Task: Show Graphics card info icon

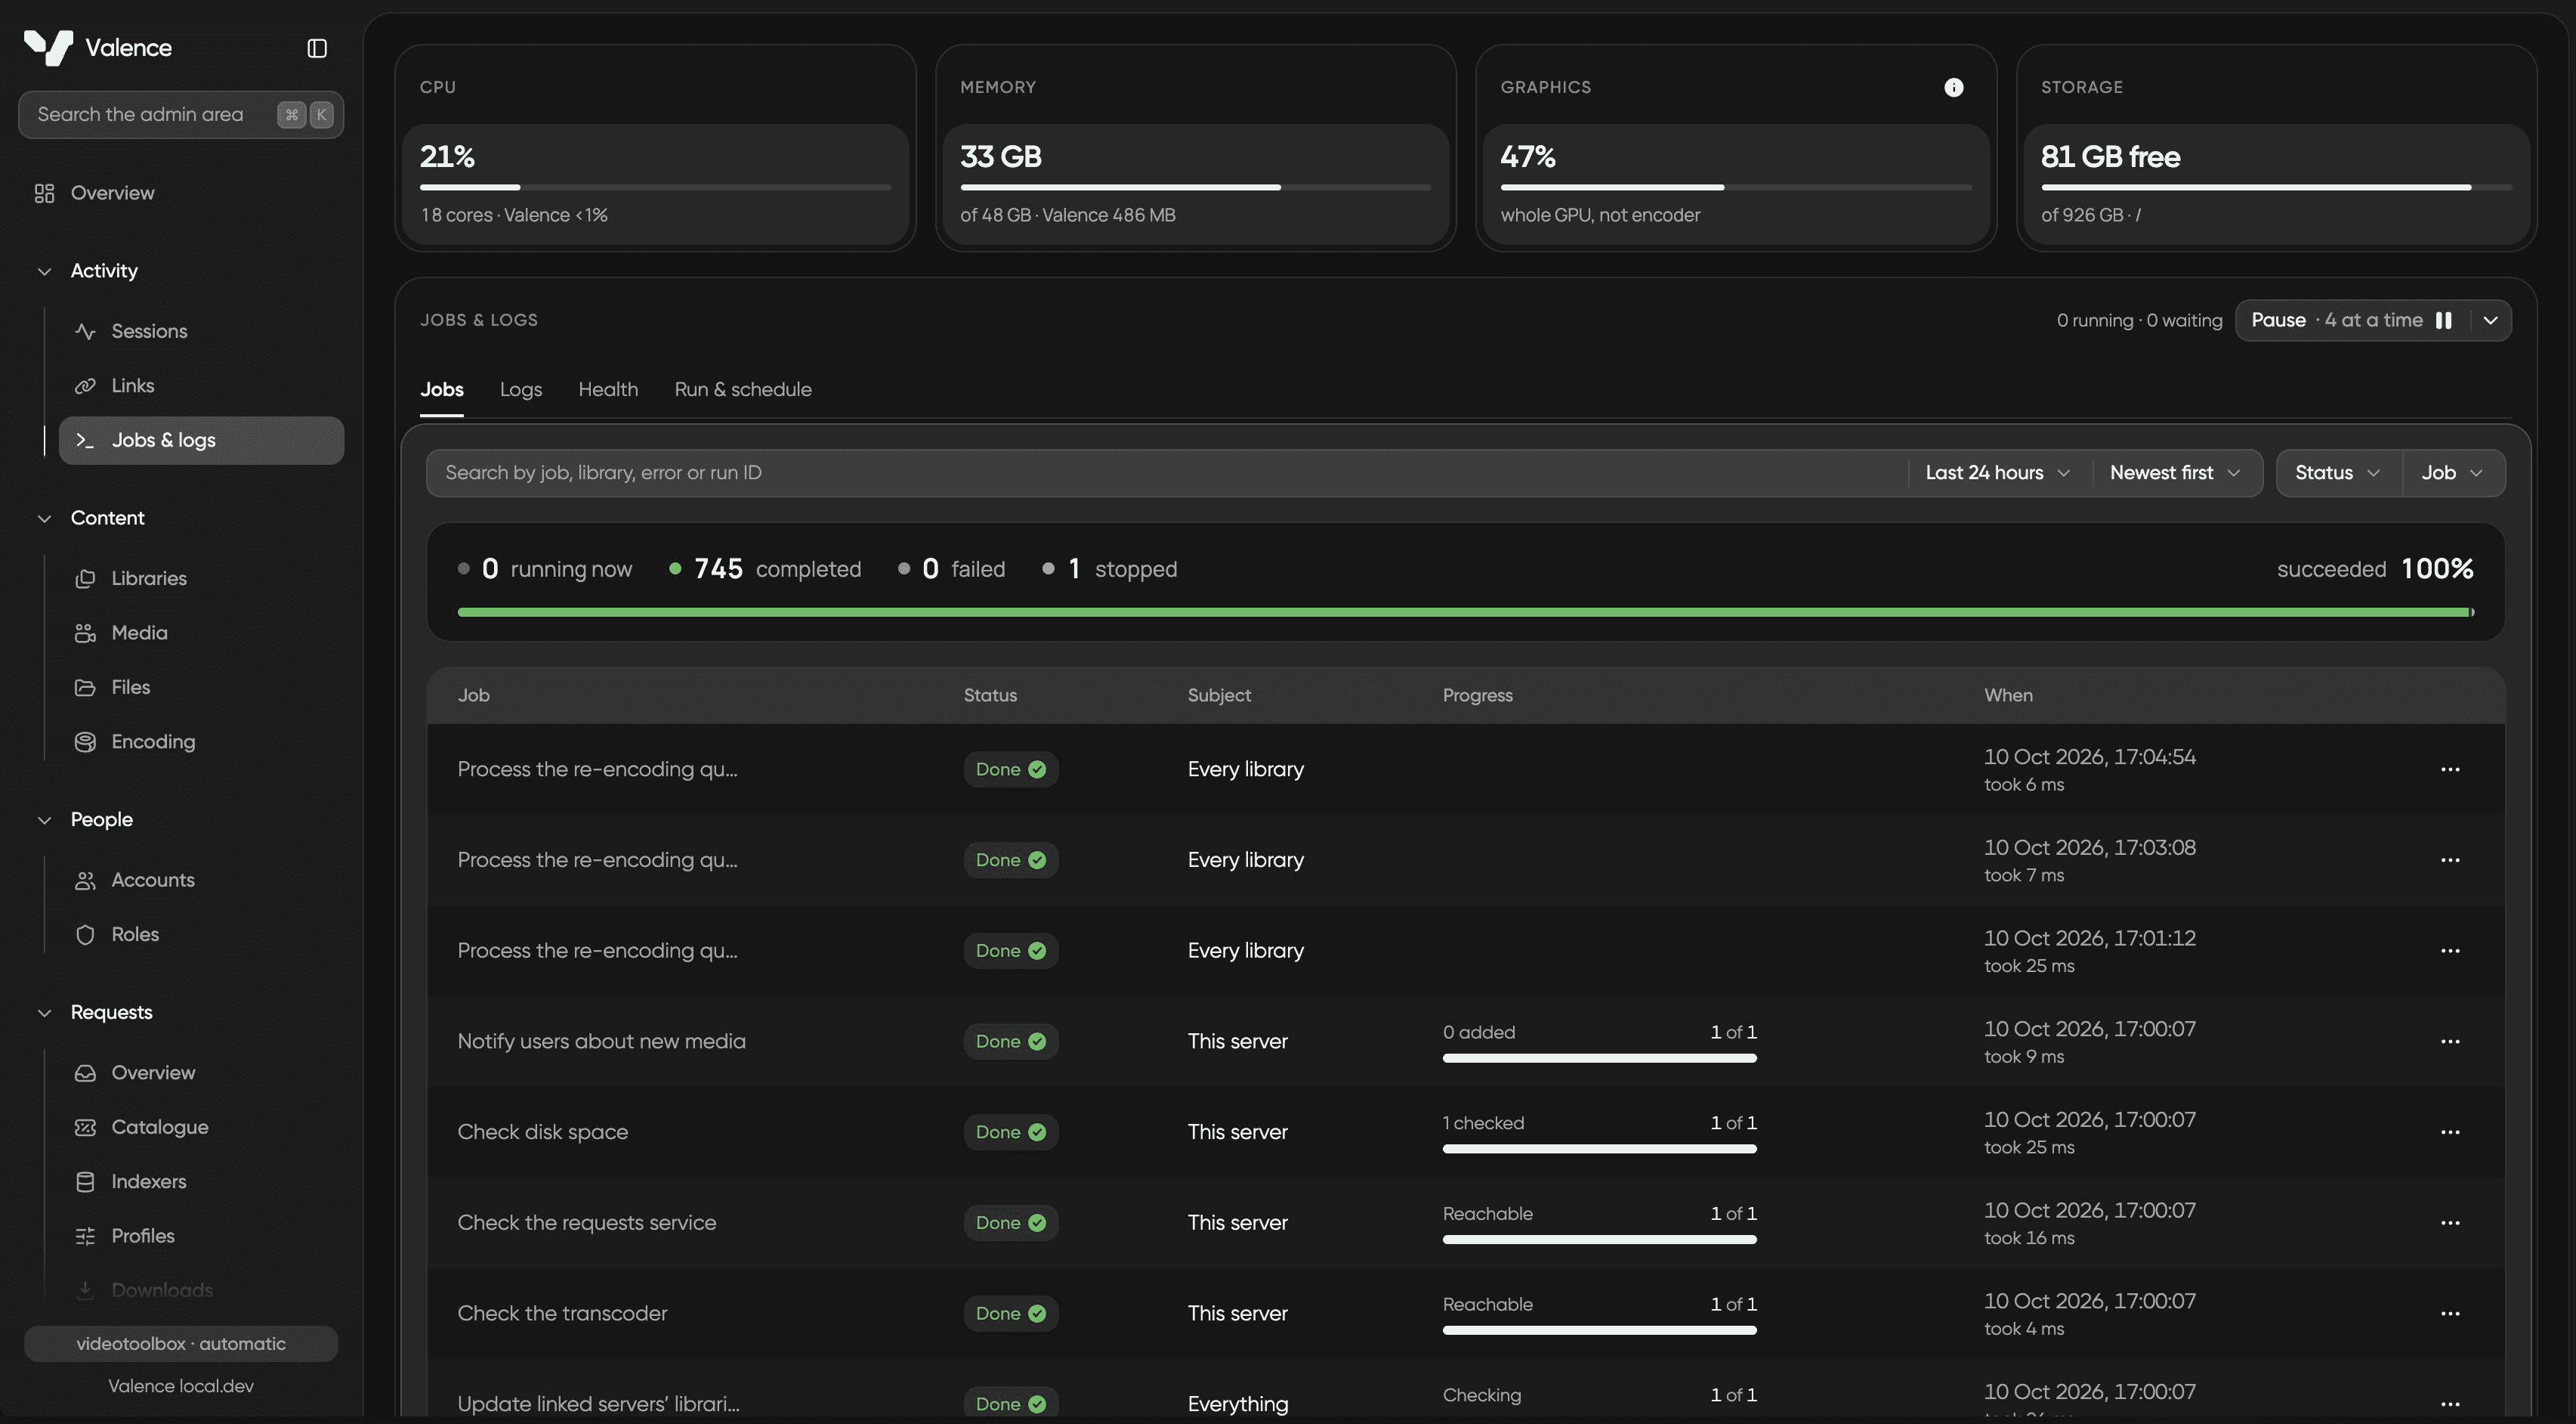Action: pyautogui.click(x=1953, y=87)
